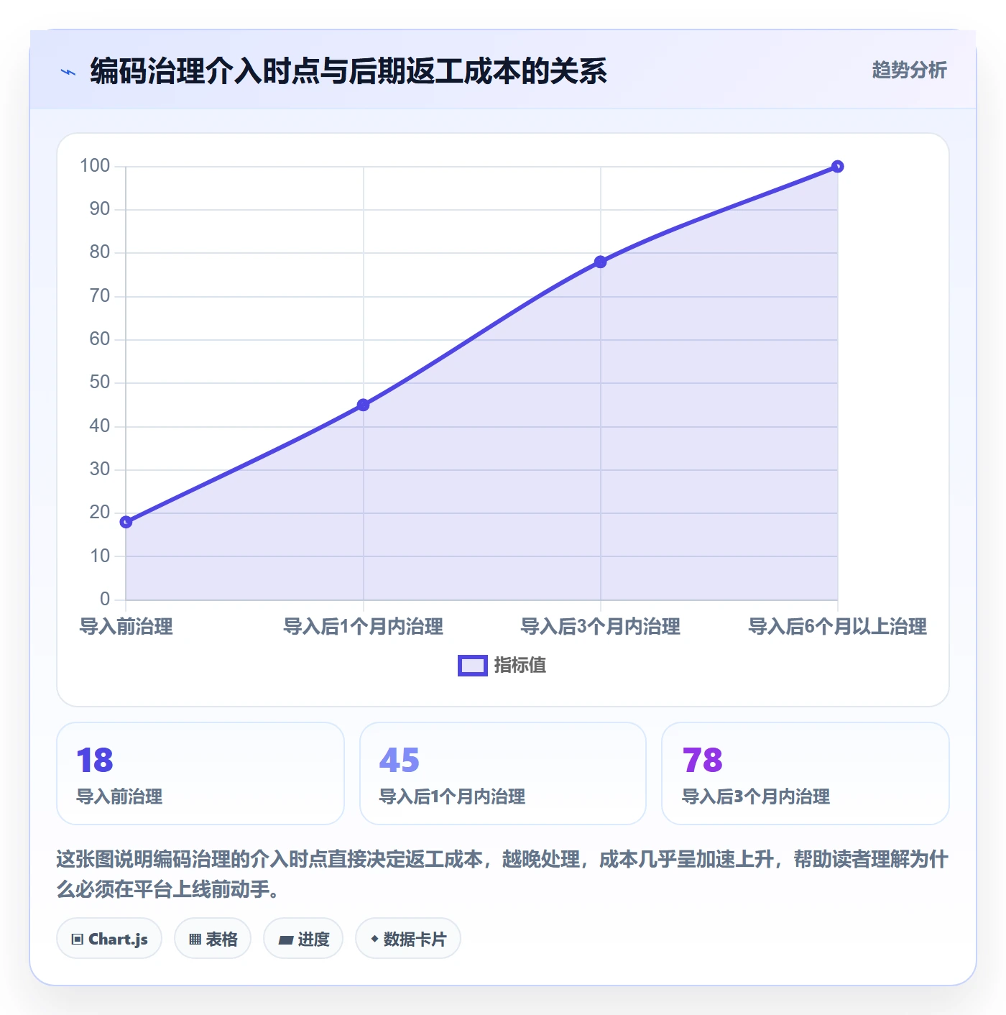Click the x-axis label 导入后1个月内治理

(x=364, y=627)
